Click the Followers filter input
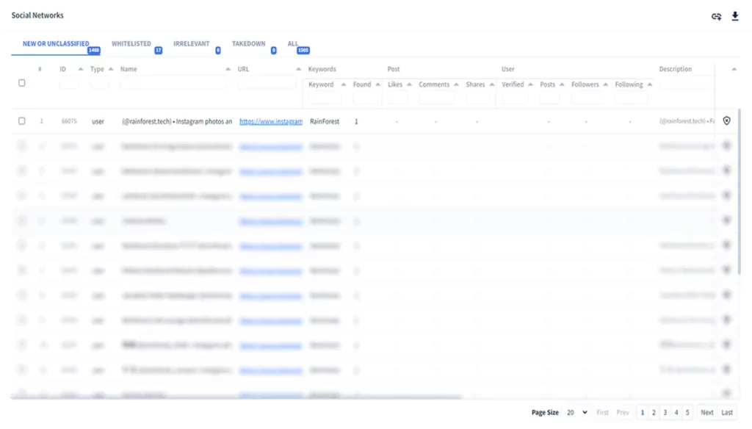This screenshot has width=752, height=429. click(x=587, y=98)
